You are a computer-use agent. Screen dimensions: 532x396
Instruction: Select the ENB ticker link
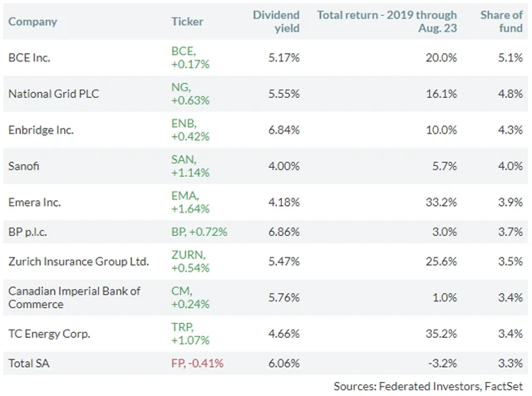click(182, 124)
